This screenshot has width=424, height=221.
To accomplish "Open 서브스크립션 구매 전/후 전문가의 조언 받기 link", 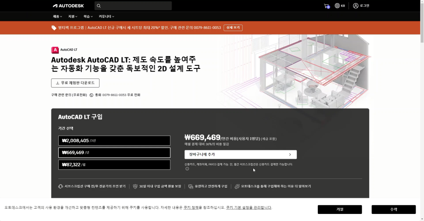I will pos(95,186).
